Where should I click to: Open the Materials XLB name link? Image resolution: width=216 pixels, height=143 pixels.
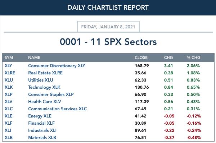click(x=42, y=138)
